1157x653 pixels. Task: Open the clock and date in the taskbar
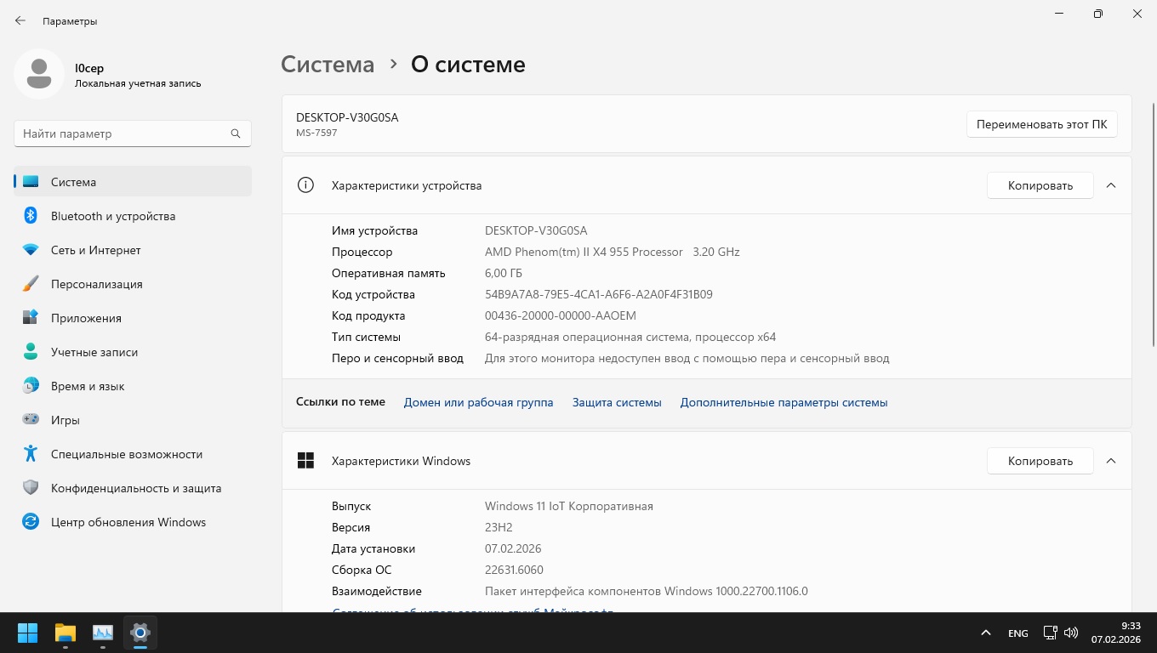pos(1114,632)
